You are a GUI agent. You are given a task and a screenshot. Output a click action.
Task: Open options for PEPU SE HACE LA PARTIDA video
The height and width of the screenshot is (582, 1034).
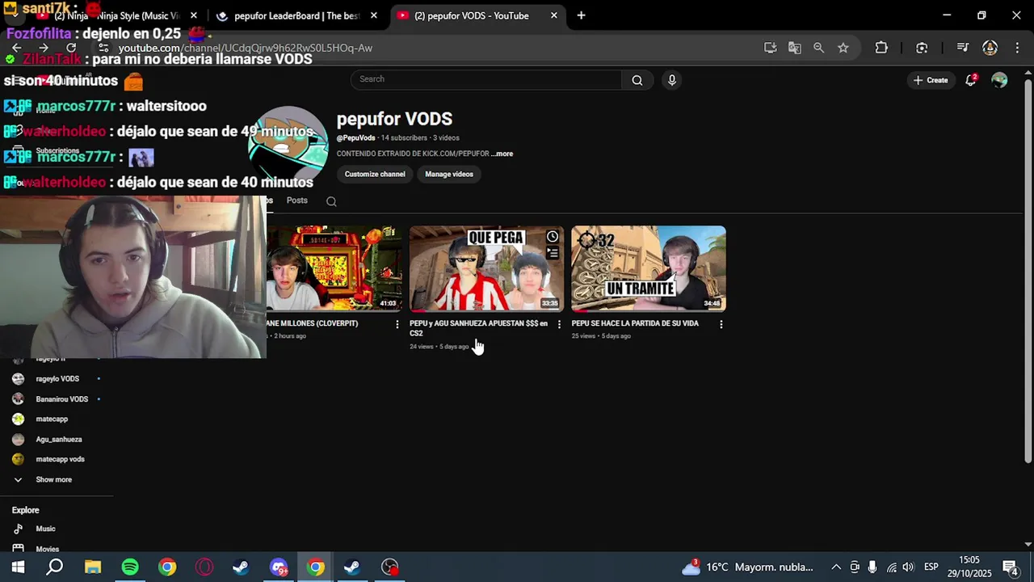721,324
